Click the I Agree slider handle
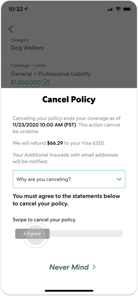The width and height of the screenshot is (138, 296). tap(32, 234)
